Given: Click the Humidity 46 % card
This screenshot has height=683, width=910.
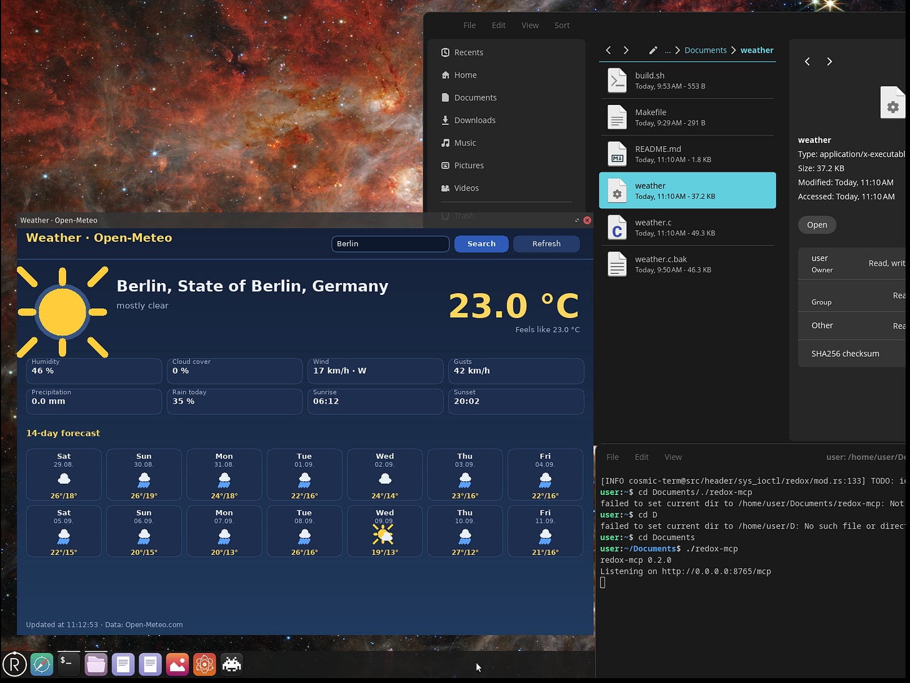Looking at the screenshot, I should click(94, 371).
